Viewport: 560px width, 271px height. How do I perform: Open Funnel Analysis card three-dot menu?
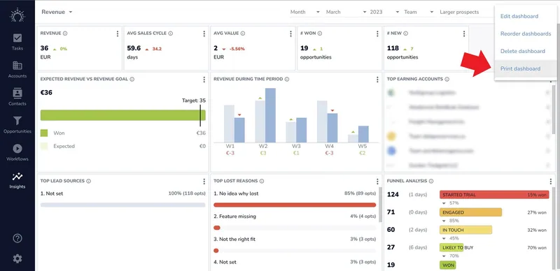tap(551, 181)
